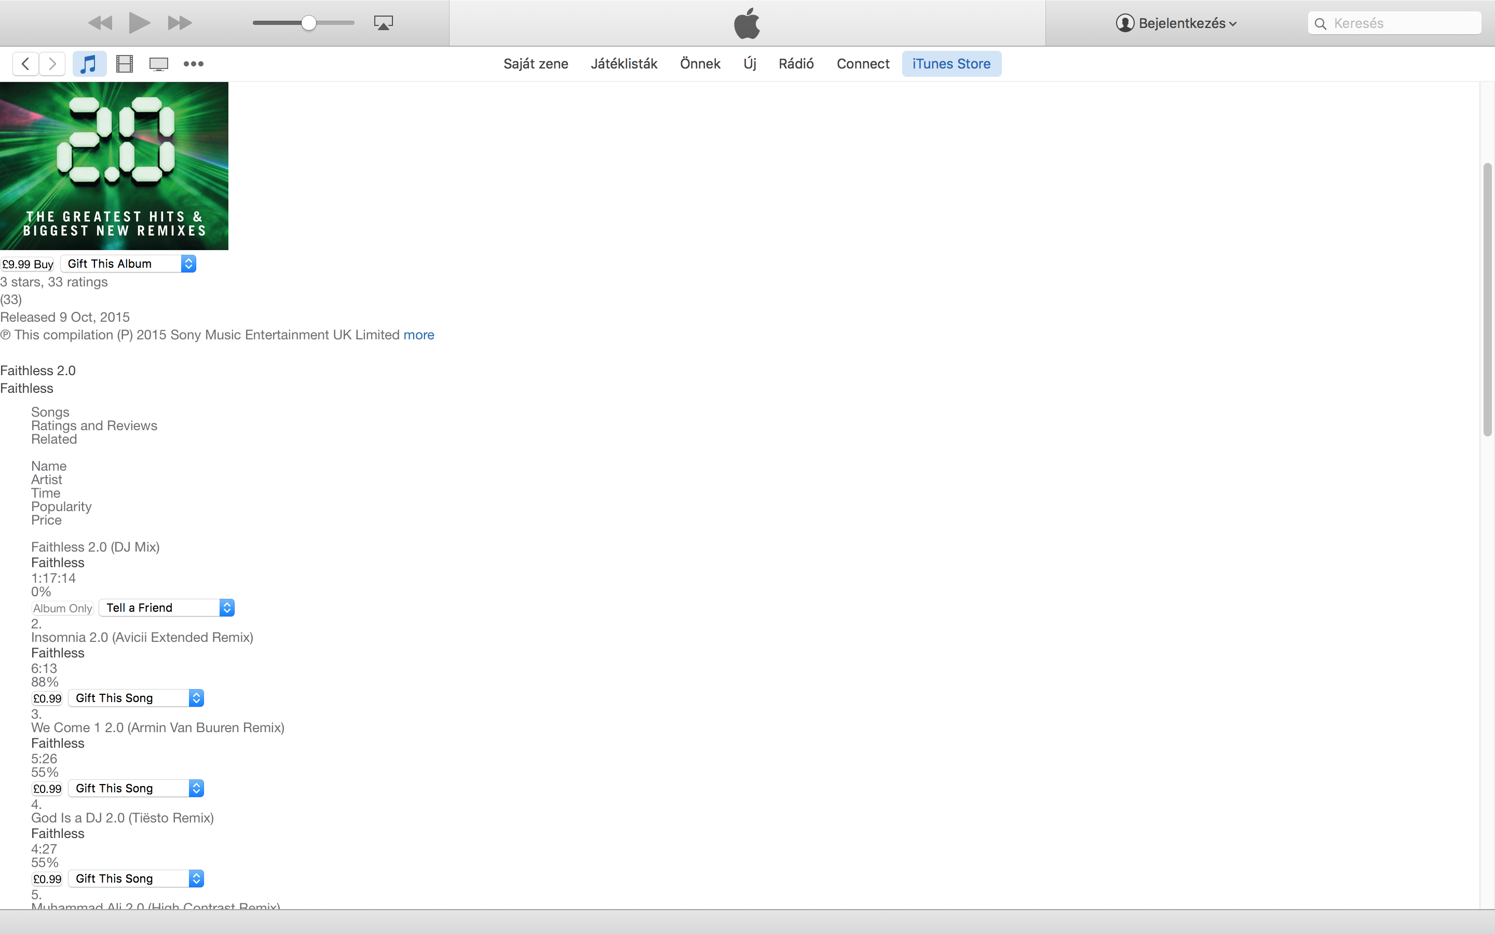Open the Bejelentkezés account menu
The height and width of the screenshot is (934, 1495).
pyautogui.click(x=1176, y=23)
